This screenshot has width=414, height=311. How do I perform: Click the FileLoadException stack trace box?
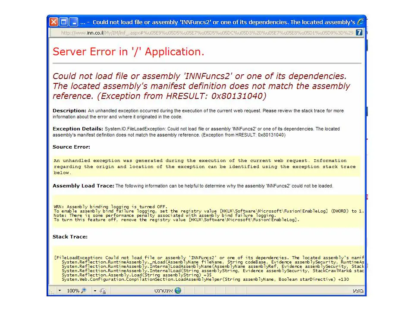[x=209, y=268]
